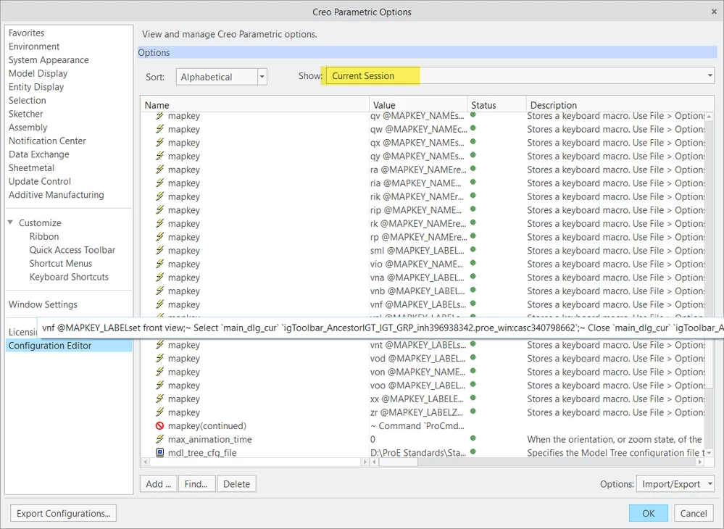The height and width of the screenshot is (529, 724).
Task: Open the Selection category
Action: [x=28, y=100]
